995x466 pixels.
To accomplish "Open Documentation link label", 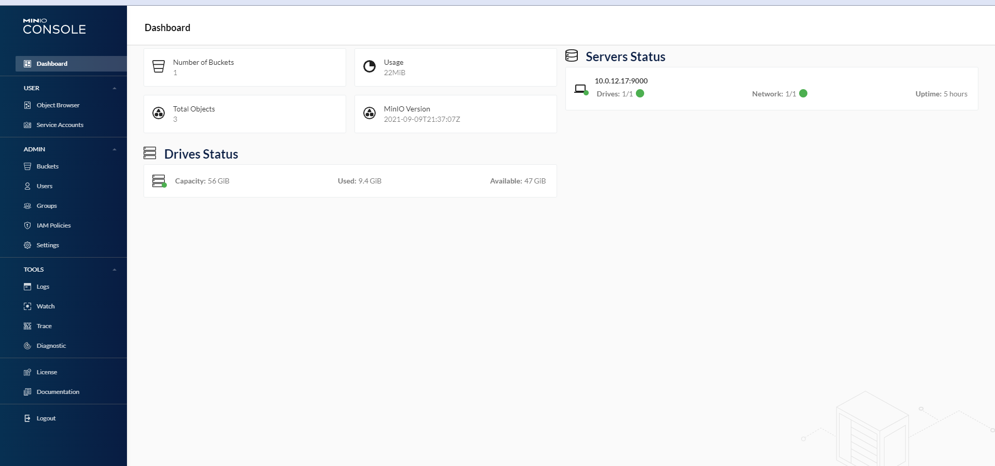I will pyautogui.click(x=58, y=392).
